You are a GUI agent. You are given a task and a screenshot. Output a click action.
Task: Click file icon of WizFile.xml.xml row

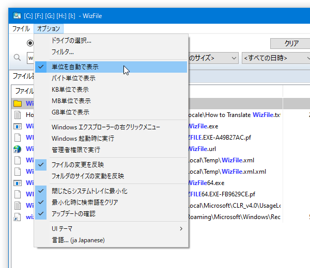tap(18, 172)
